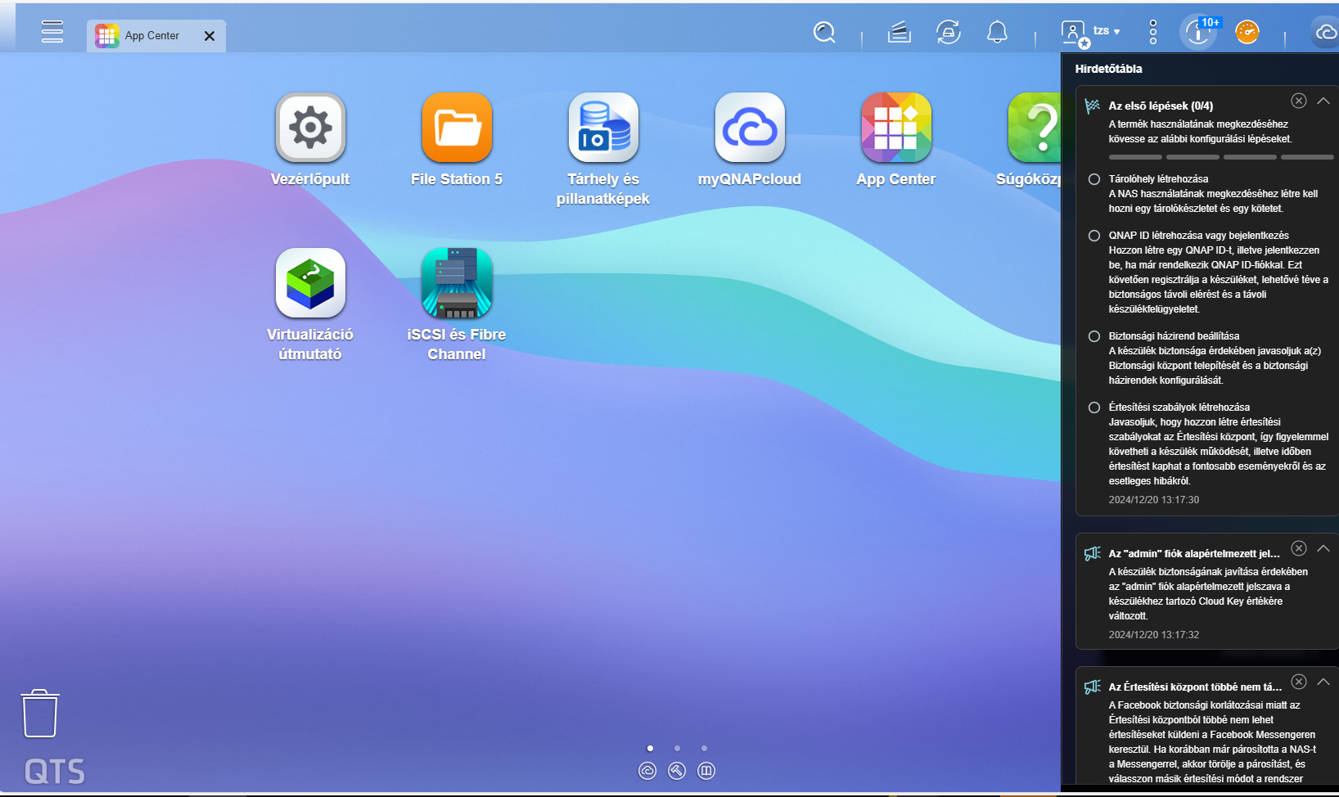This screenshot has width=1339, height=797.
Task: Expand the tzs user dropdown
Action: 1107,31
